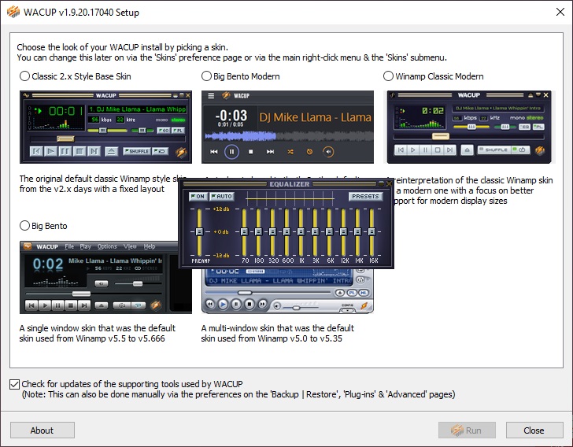
Task: Click the 1K band equalizer slider
Action: pos(301,231)
